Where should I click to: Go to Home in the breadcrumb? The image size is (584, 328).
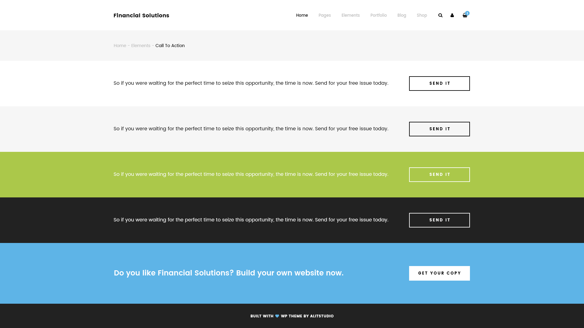[120, 46]
